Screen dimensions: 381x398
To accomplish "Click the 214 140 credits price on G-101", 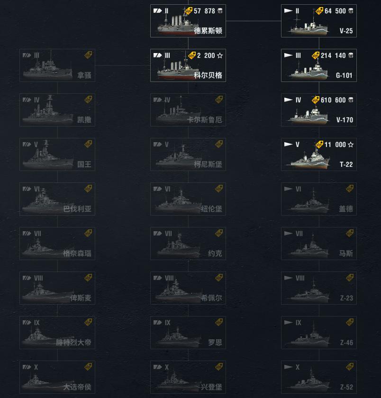I will click(x=334, y=55).
